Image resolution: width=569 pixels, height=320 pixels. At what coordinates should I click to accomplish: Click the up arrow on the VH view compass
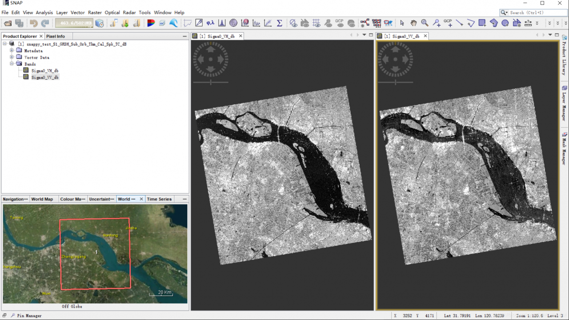pos(211,48)
